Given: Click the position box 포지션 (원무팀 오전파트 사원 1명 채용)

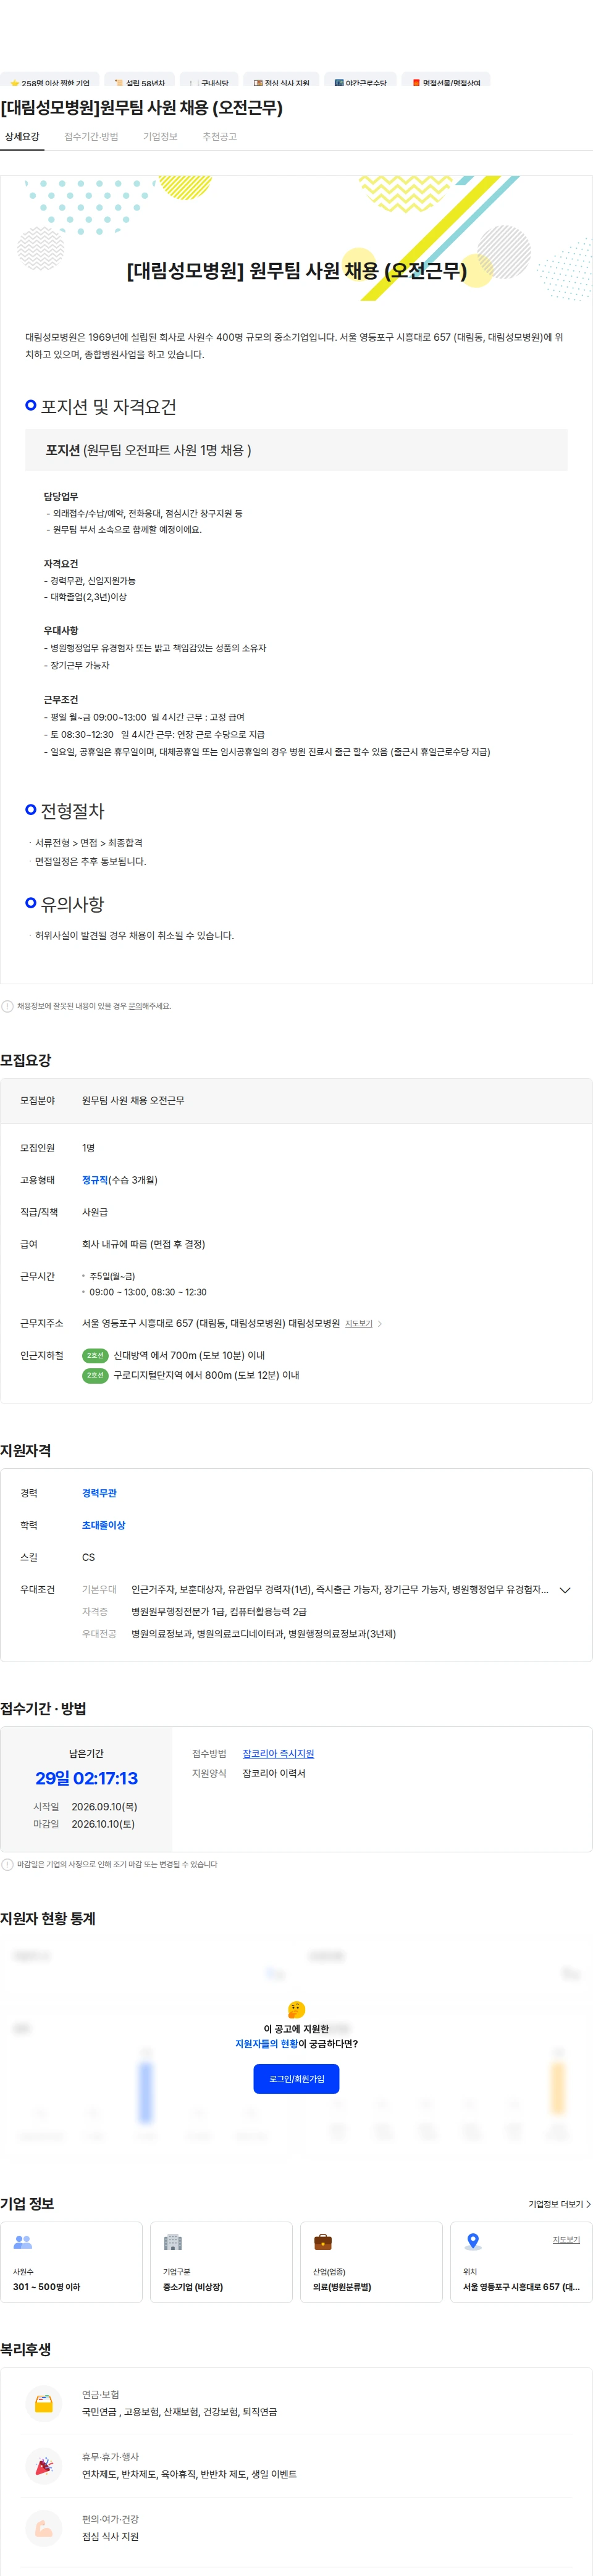Looking at the screenshot, I should [296, 450].
